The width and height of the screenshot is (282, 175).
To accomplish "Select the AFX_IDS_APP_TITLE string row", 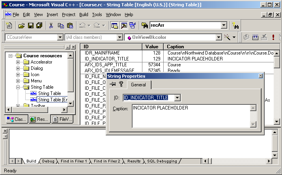I will [177, 65].
